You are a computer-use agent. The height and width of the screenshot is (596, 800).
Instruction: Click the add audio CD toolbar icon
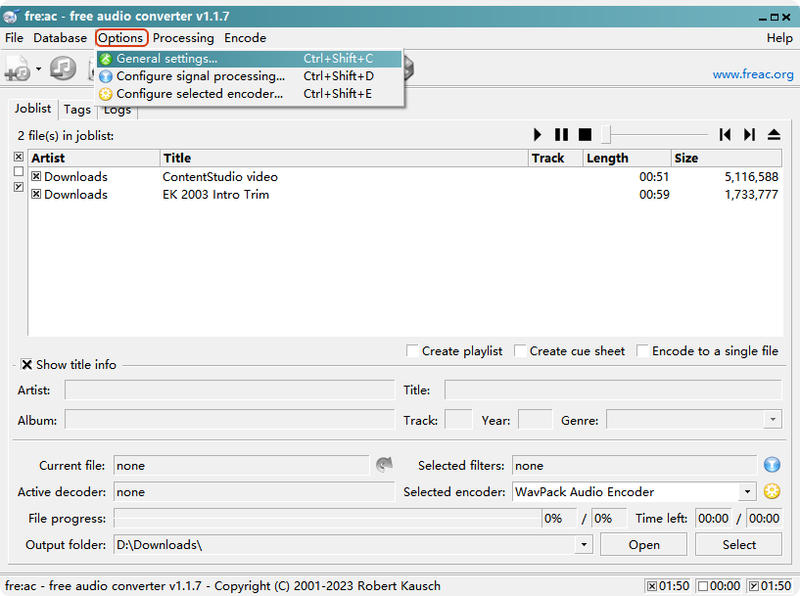pyautogui.click(x=64, y=69)
